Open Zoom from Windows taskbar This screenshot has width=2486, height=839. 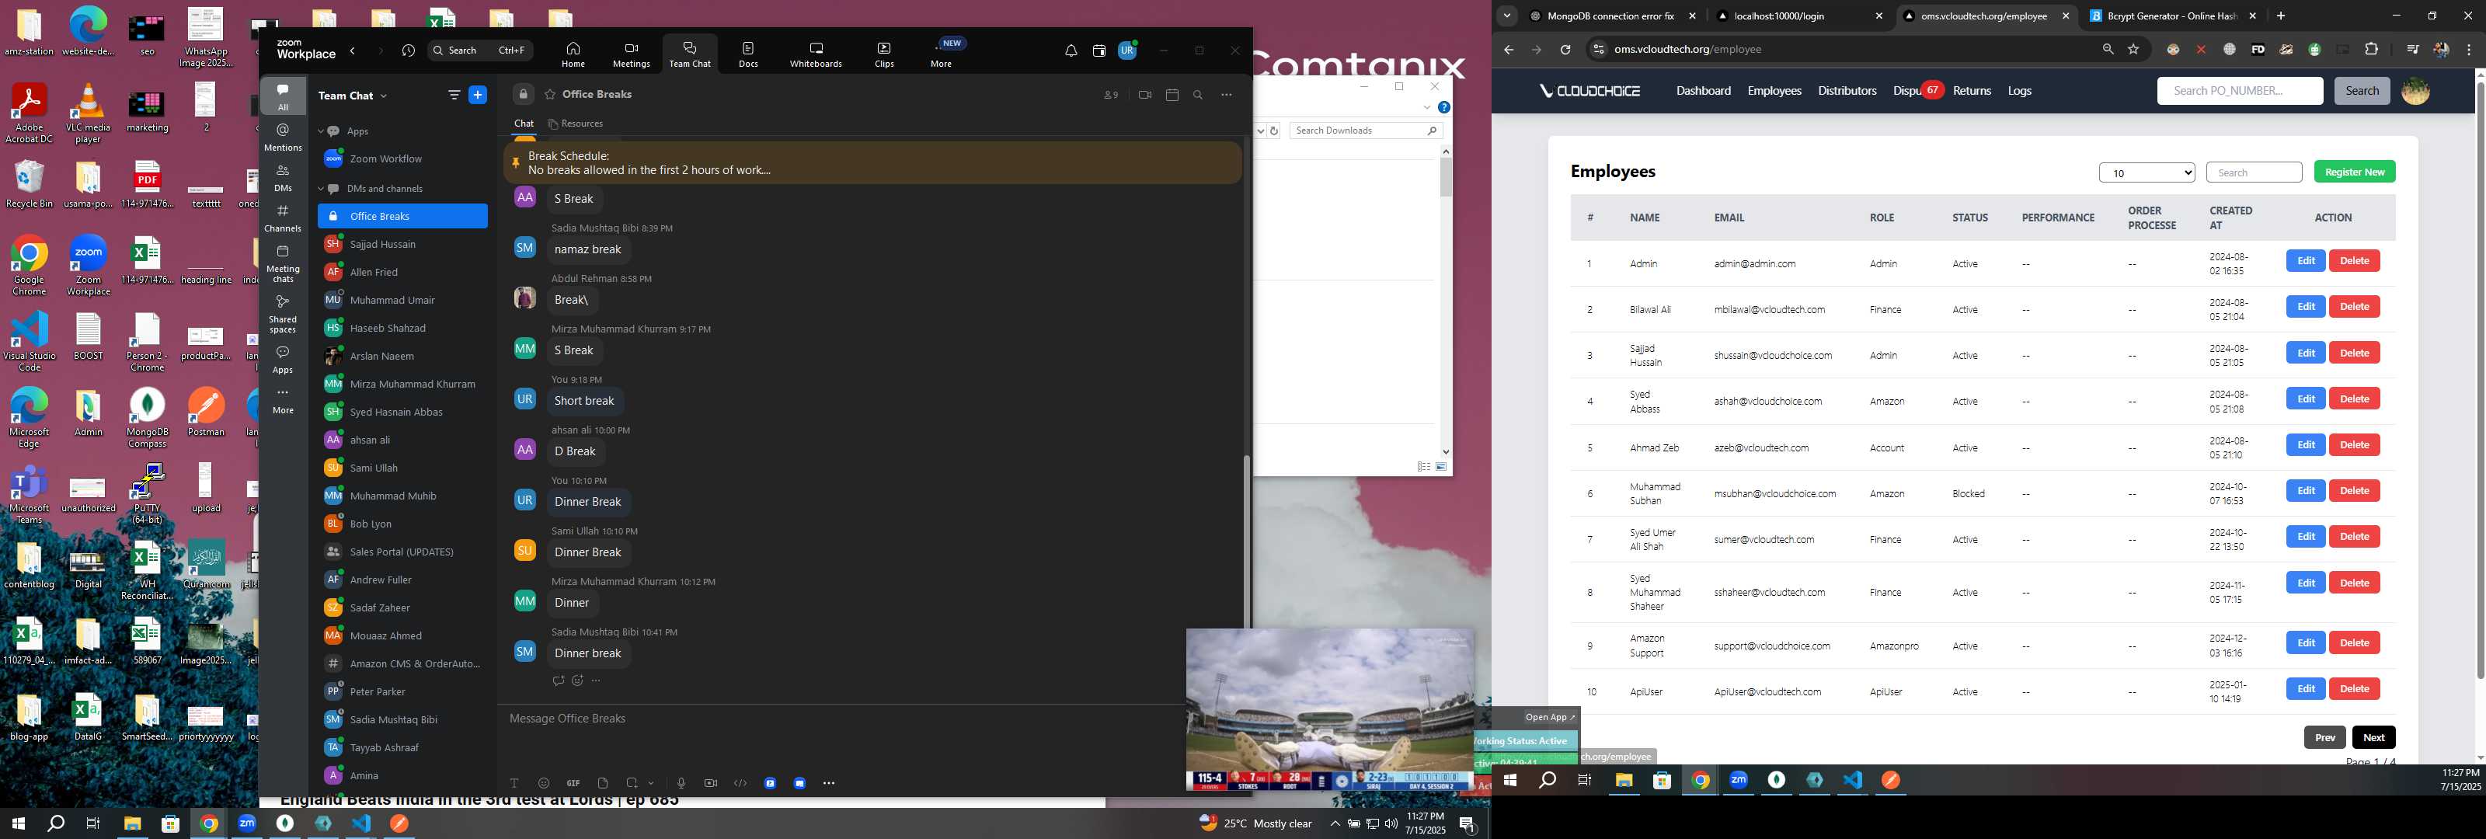pyautogui.click(x=247, y=823)
